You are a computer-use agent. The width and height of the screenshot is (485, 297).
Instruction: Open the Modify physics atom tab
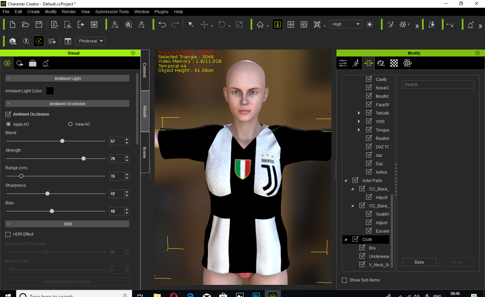pyautogui.click(x=407, y=63)
